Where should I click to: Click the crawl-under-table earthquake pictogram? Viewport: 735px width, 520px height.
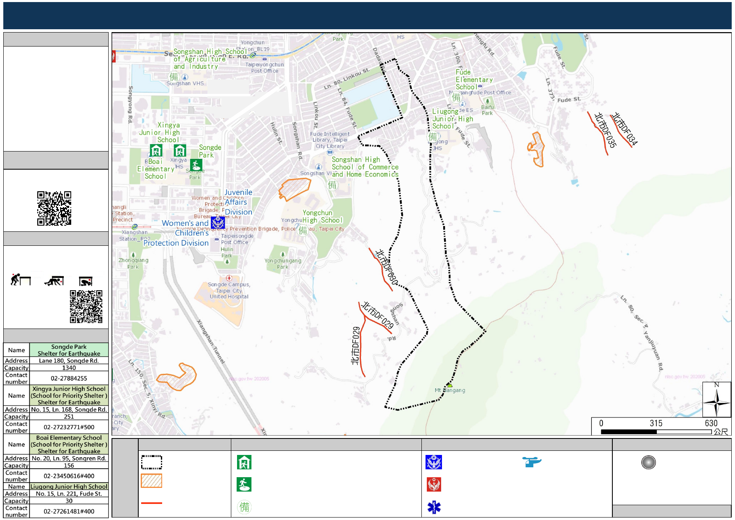tap(54, 281)
